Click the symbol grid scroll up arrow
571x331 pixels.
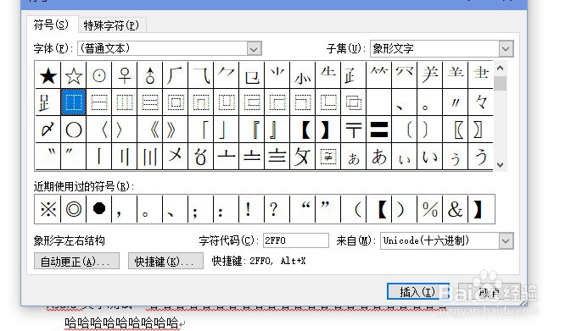click(x=501, y=68)
